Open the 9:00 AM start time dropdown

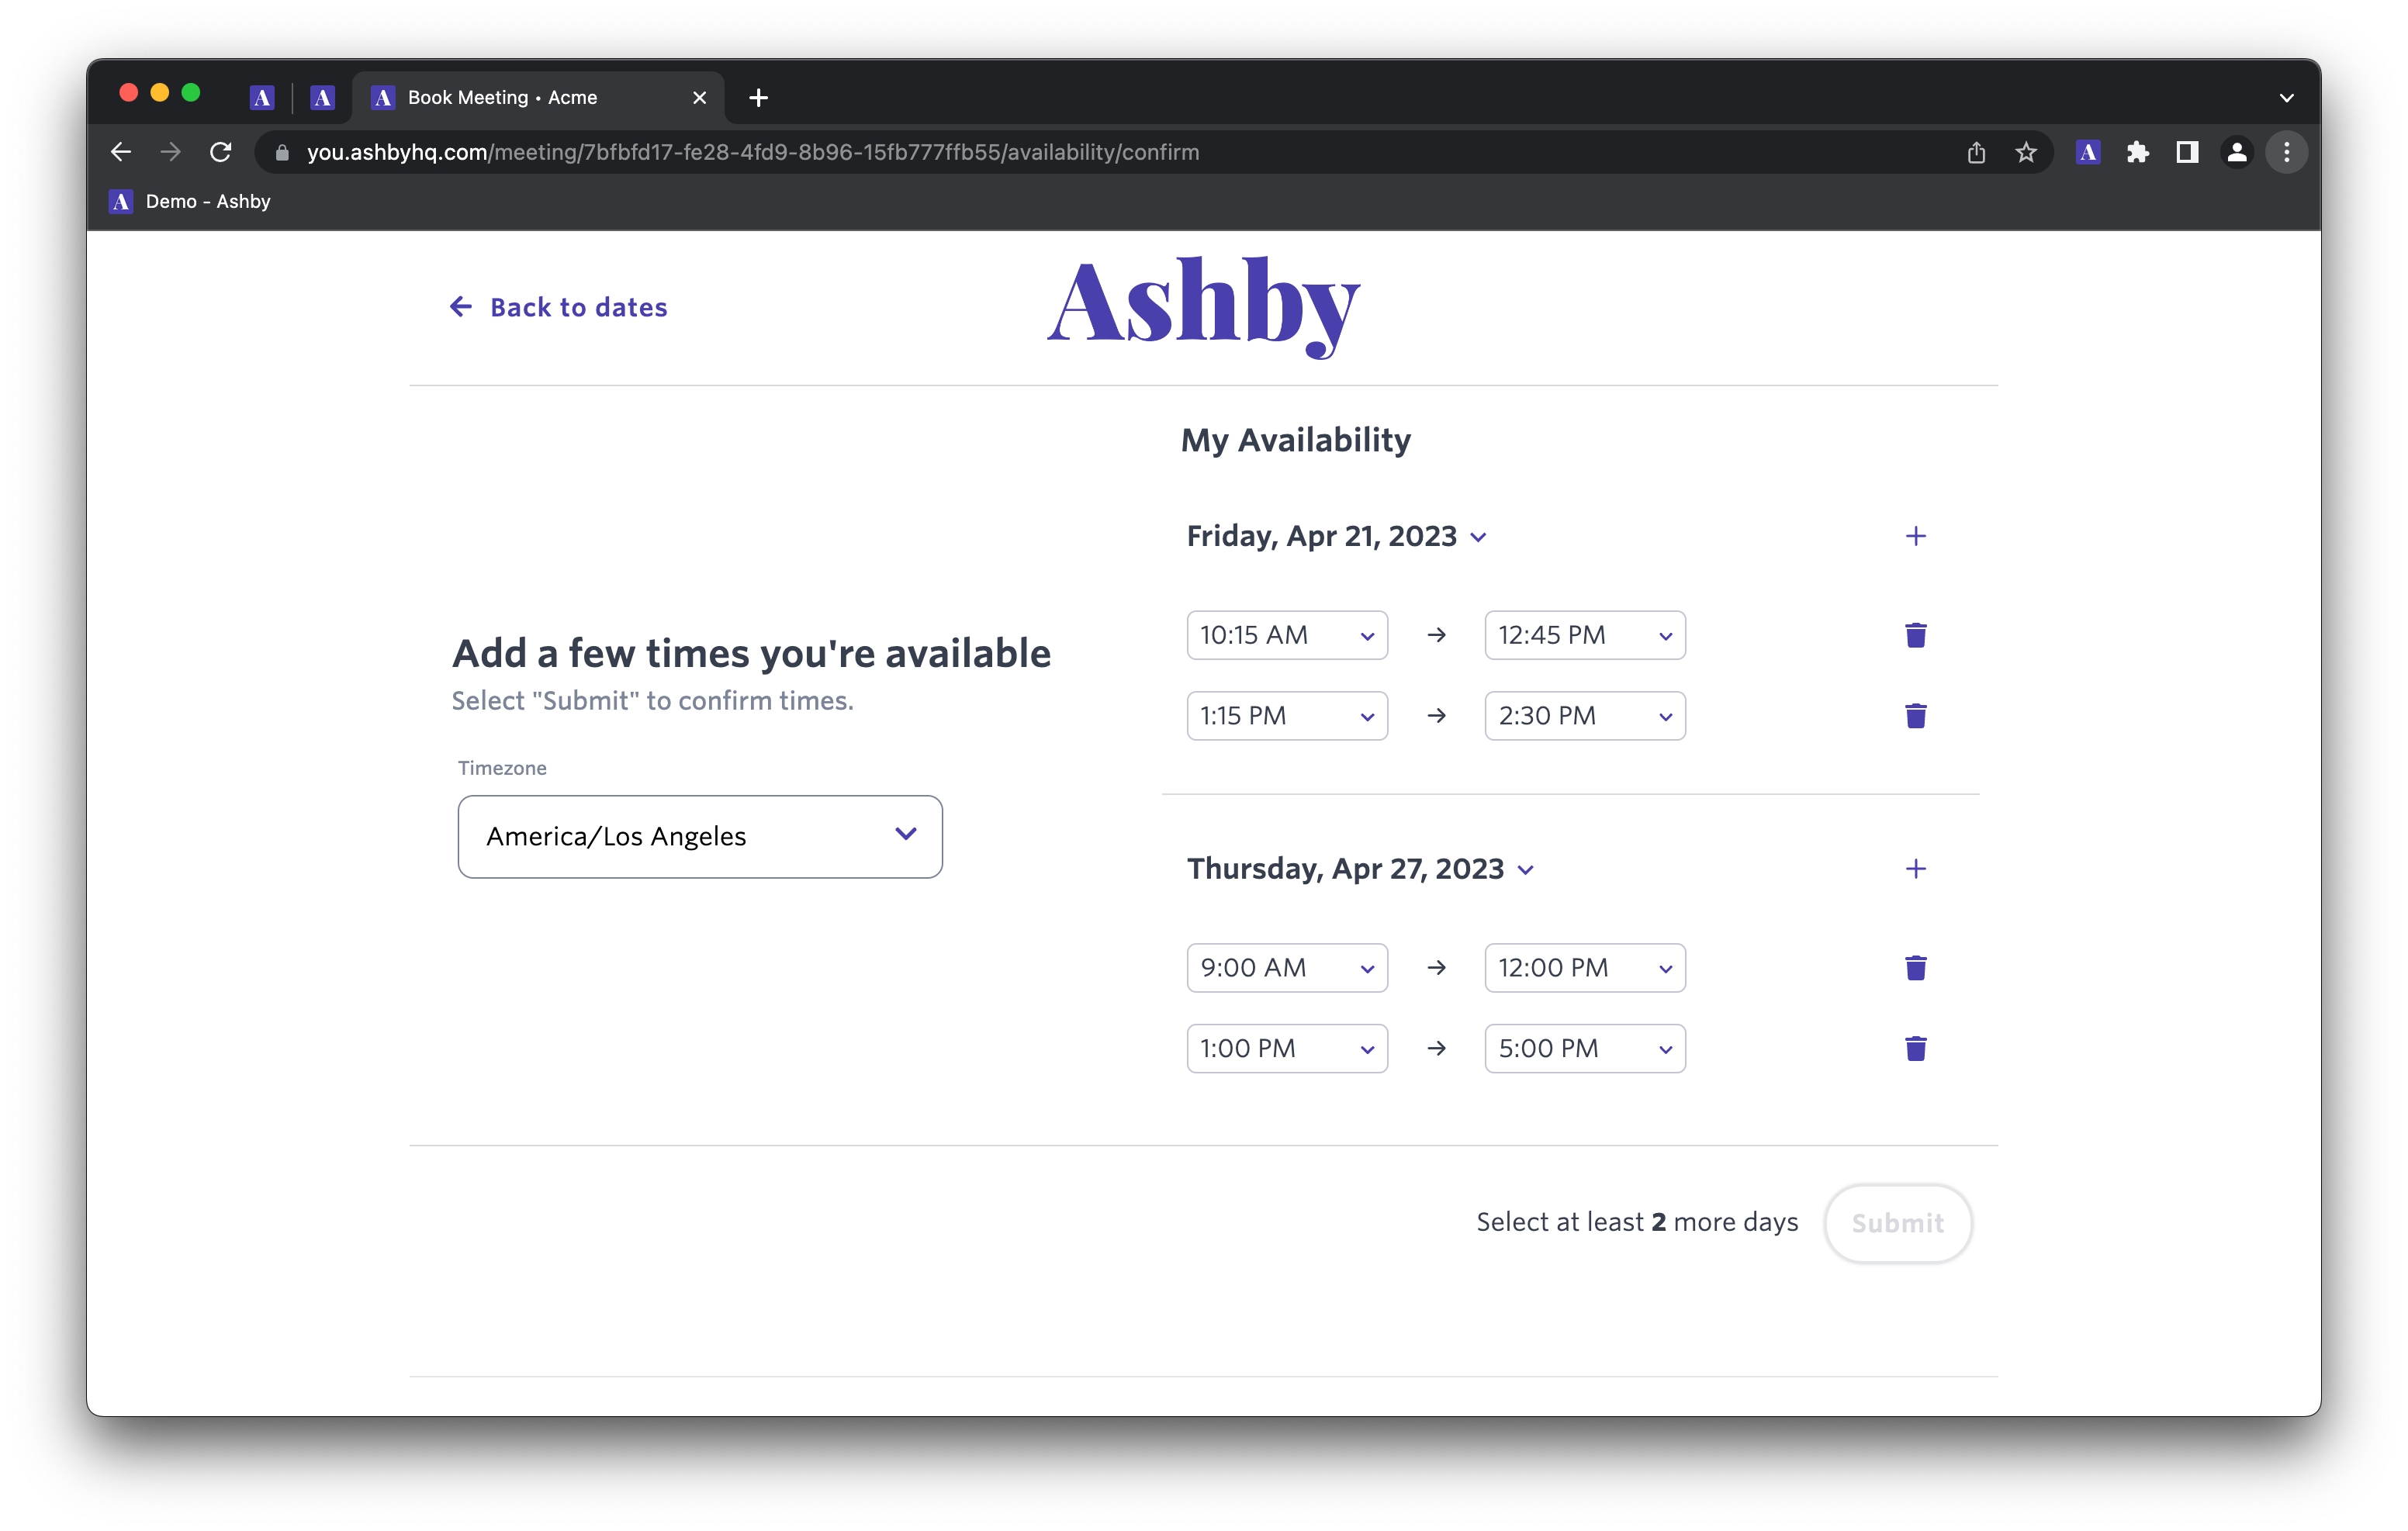tap(1286, 968)
